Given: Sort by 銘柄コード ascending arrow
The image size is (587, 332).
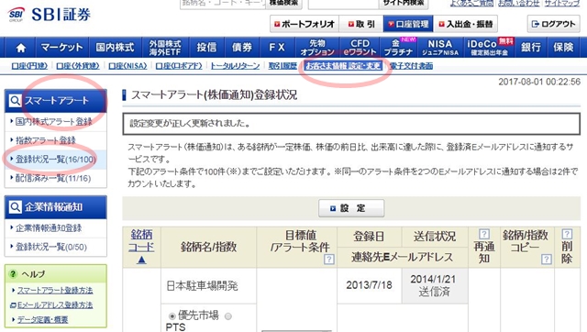Looking at the screenshot, I should pos(141,260).
